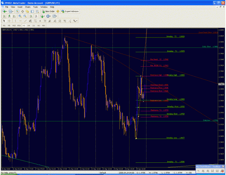Toggle Chart Shift from right border
The height and width of the screenshot is (175, 226).
click(x=36, y=16)
